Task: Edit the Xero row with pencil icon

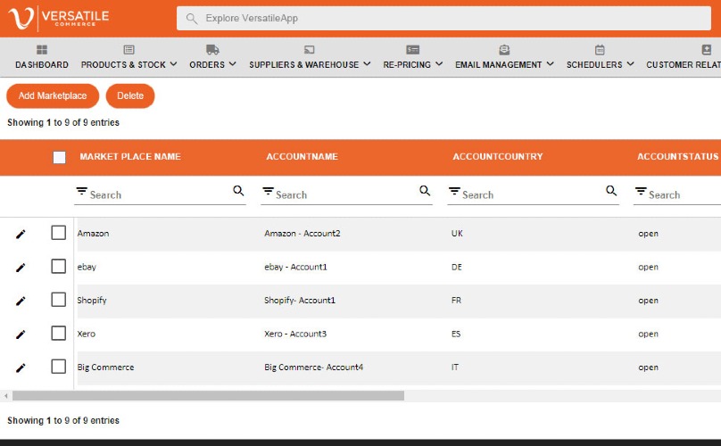Action: coord(21,334)
